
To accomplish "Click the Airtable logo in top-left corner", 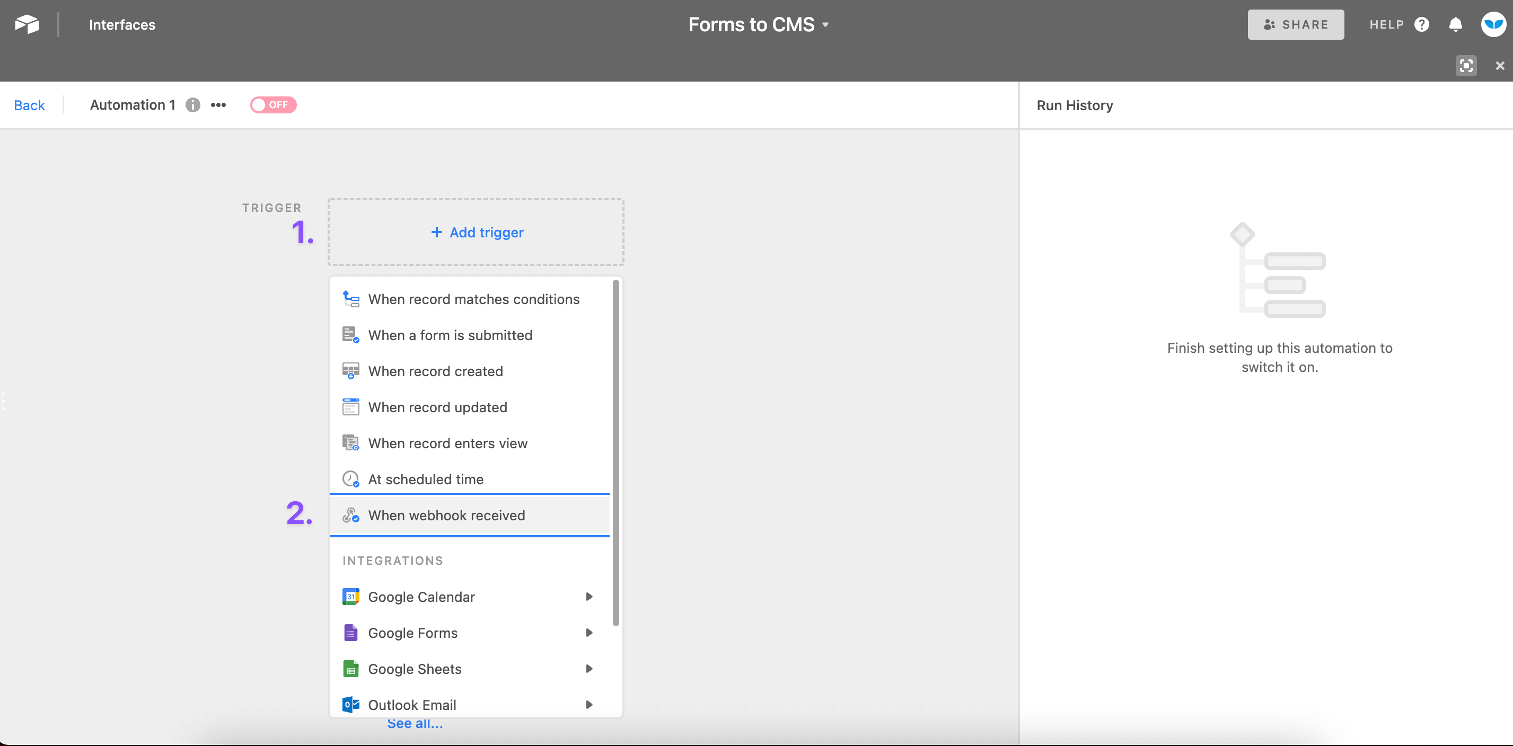I will [x=27, y=24].
